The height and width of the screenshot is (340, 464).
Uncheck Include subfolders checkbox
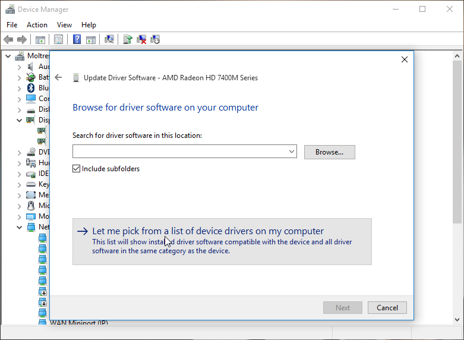point(76,169)
